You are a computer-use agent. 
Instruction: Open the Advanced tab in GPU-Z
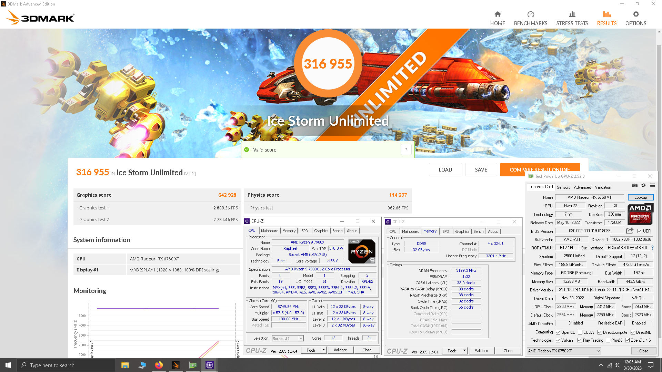point(582,187)
